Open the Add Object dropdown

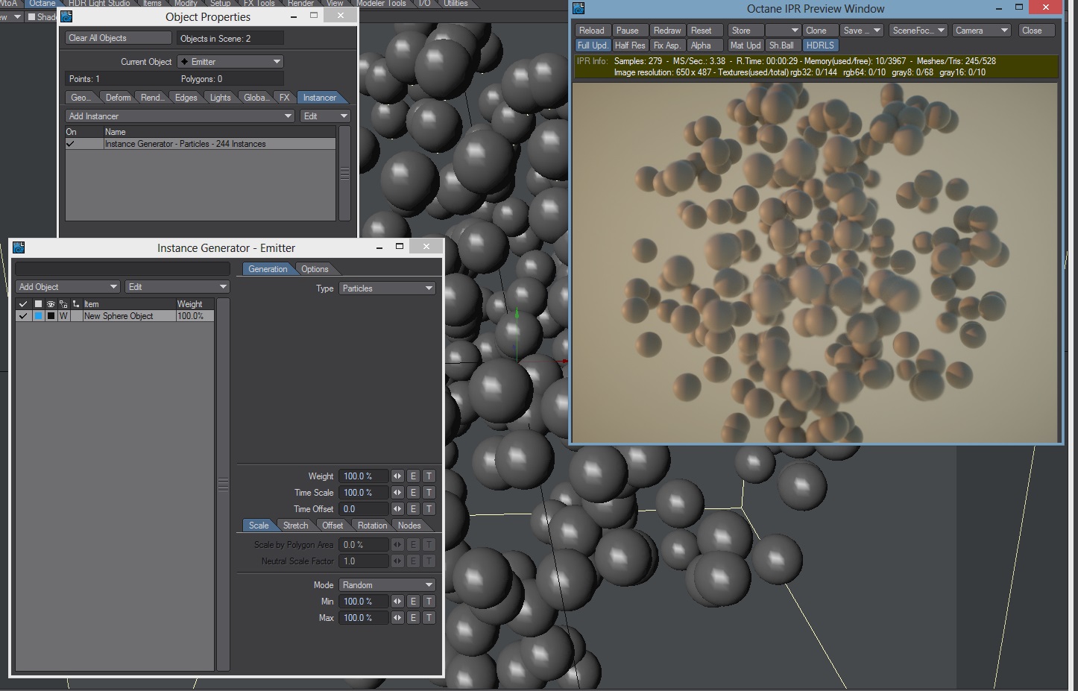(68, 287)
